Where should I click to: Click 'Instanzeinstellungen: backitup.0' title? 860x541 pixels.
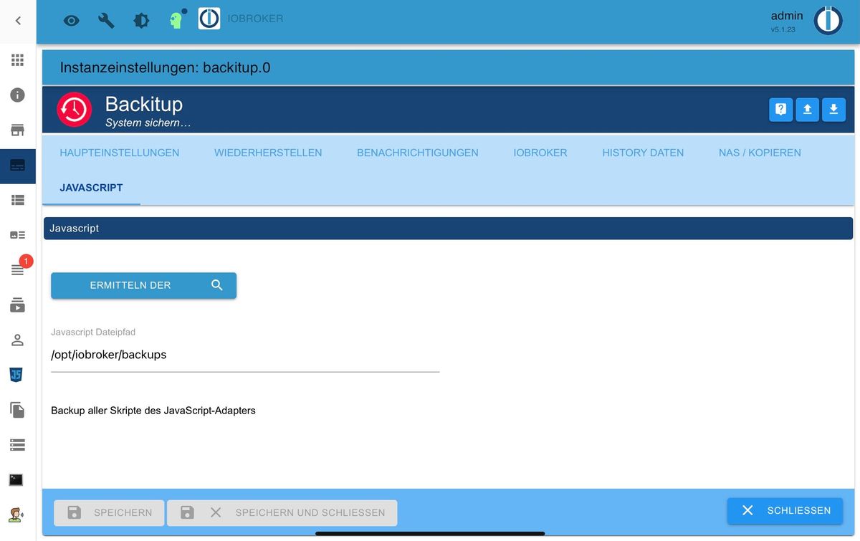(x=165, y=68)
